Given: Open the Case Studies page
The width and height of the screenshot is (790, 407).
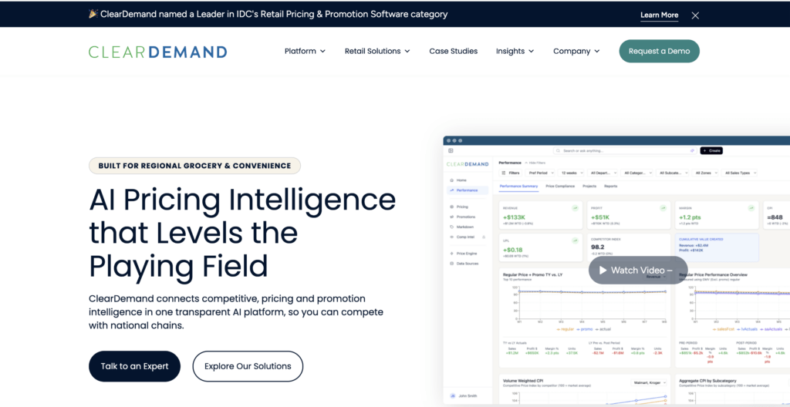Looking at the screenshot, I should click(454, 51).
